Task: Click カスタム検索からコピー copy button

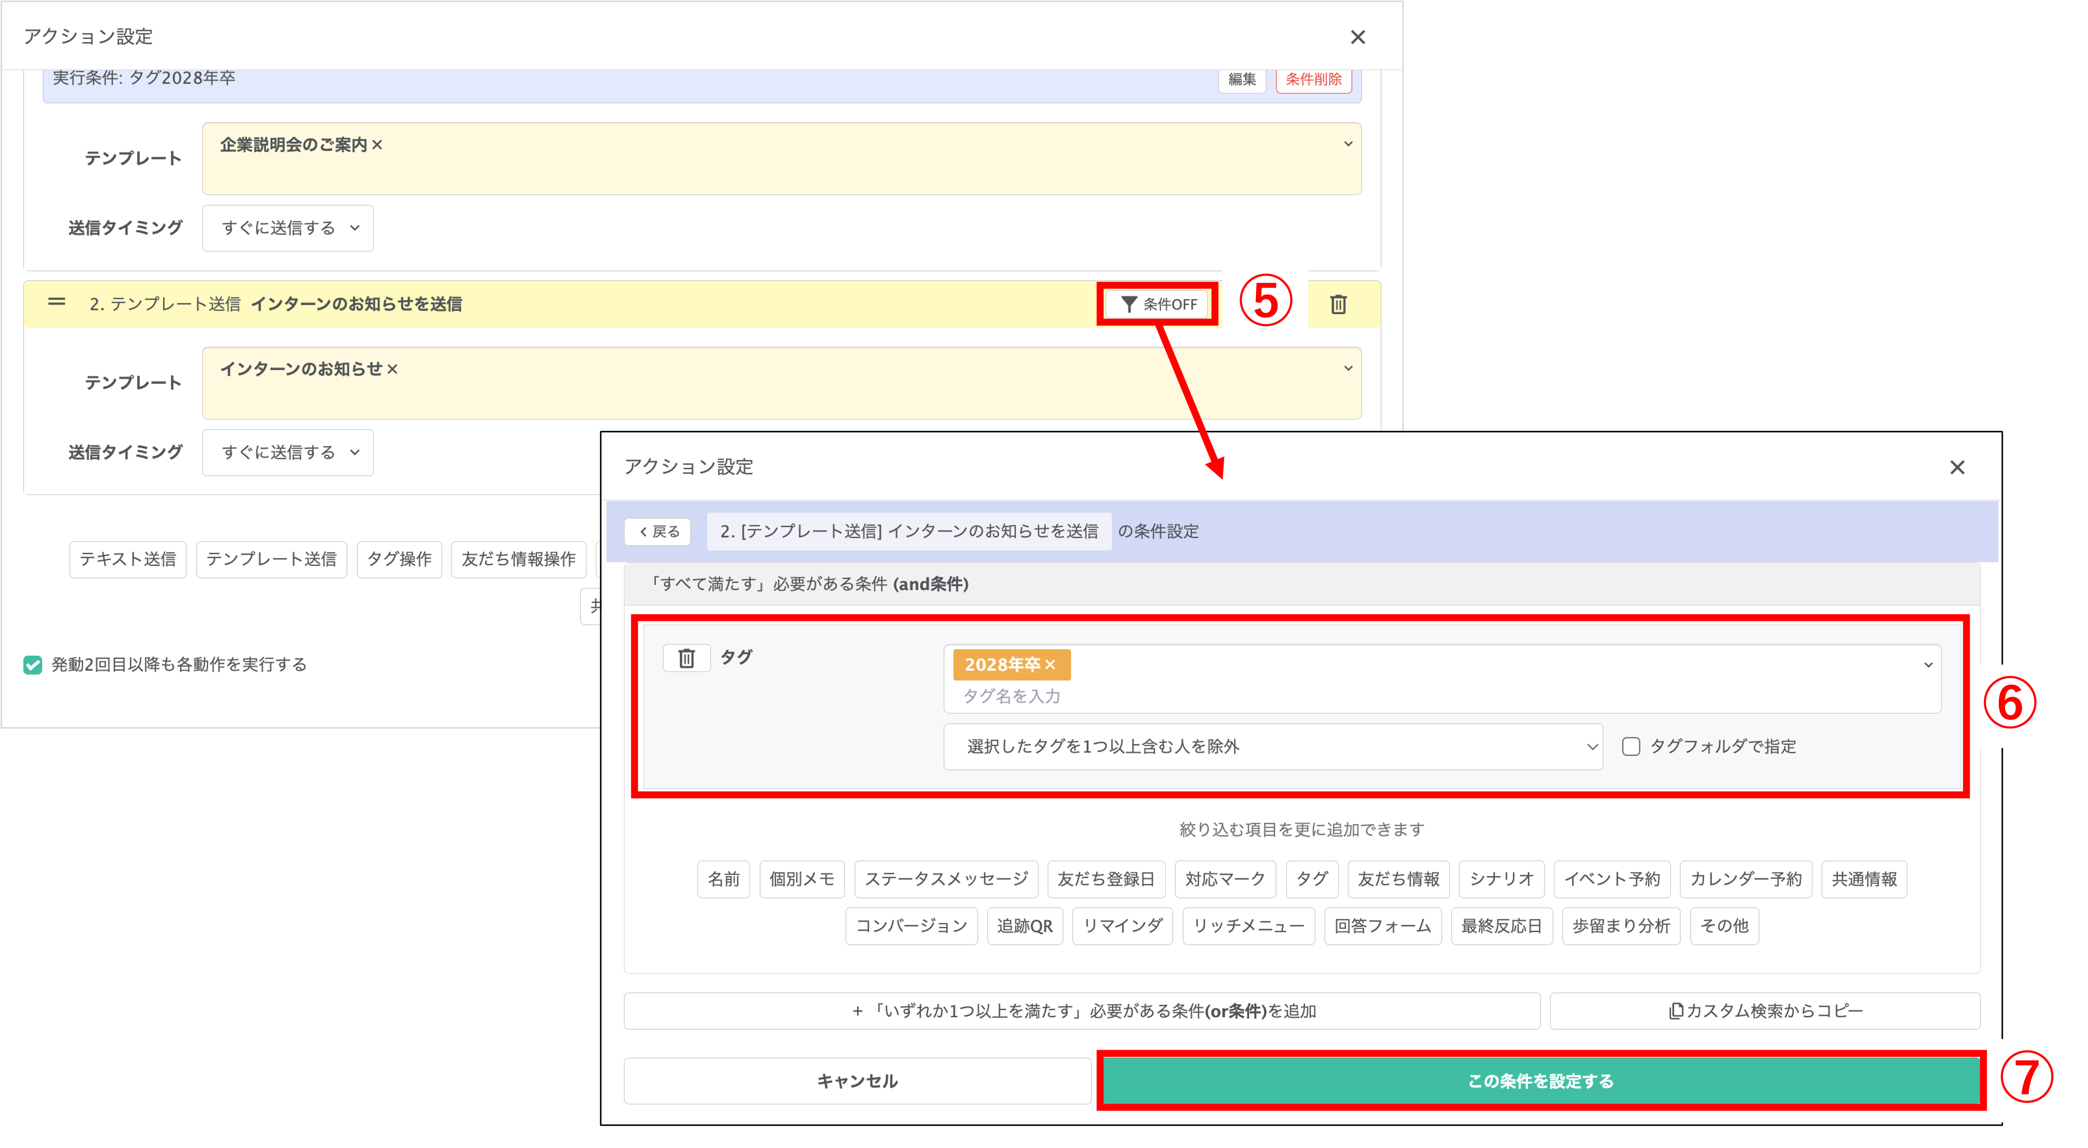Action: tap(1765, 1011)
